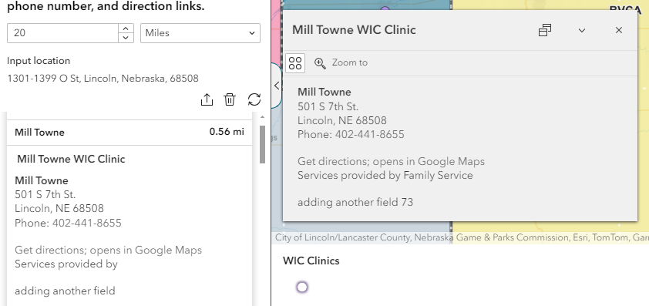649x306 pixels.
Task: Increase distance with stepper up arrow
Action: coord(126,29)
